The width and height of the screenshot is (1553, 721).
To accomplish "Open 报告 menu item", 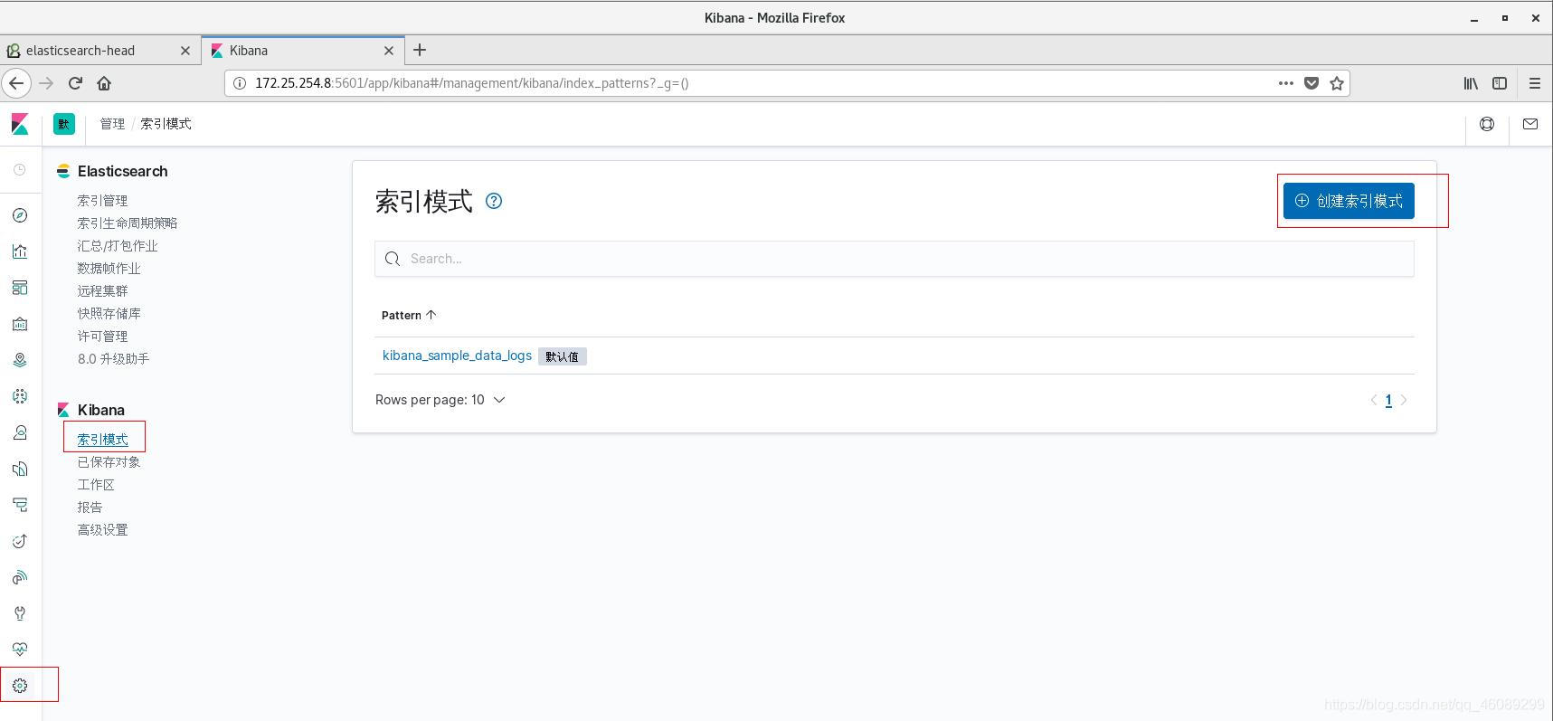I will point(90,508).
